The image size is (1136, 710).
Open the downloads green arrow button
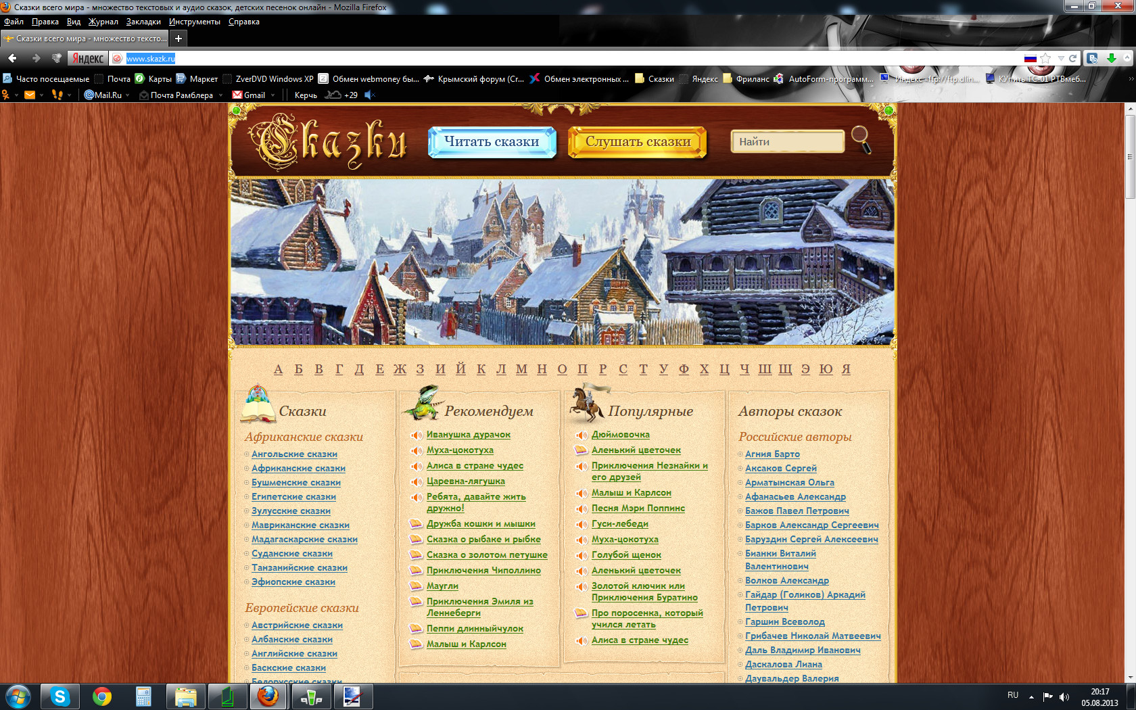[x=1111, y=58]
